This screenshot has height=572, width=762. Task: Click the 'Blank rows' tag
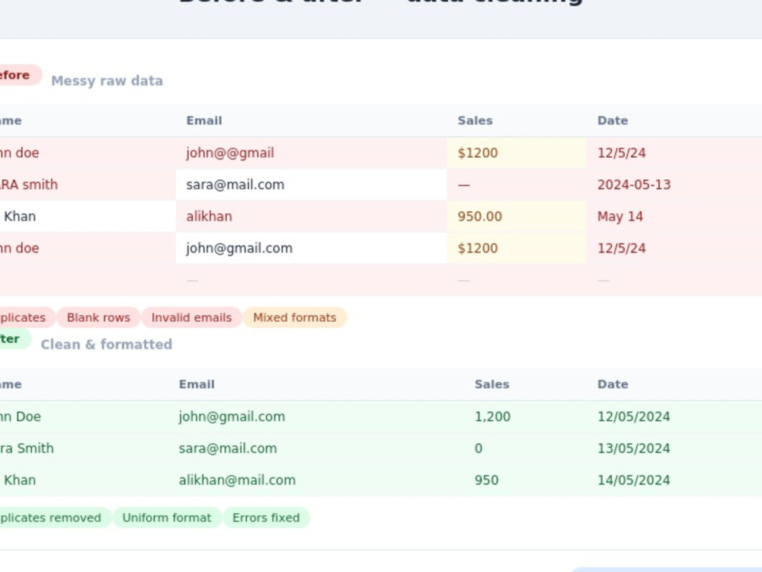(98, 317)
